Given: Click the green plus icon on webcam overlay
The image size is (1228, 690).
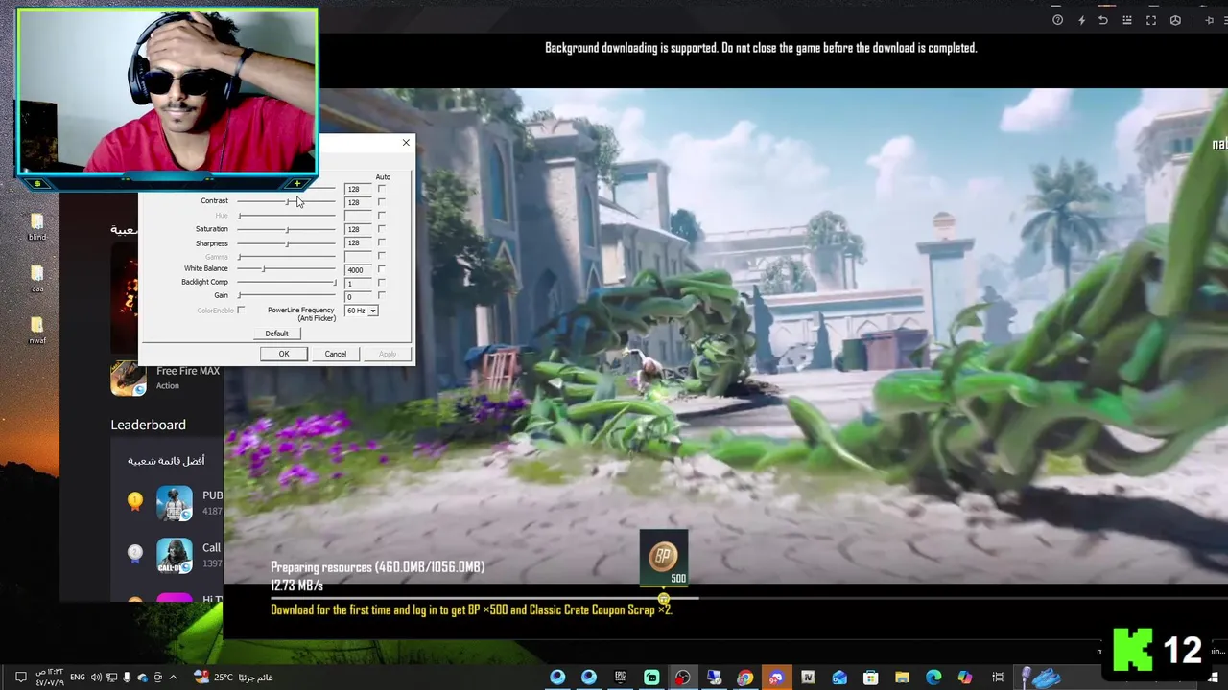Looking at the screenshot, I should click(x=297, y=183).
